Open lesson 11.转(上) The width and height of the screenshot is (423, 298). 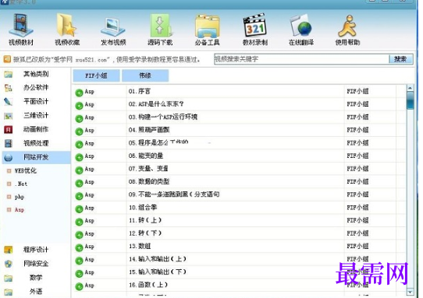pos(145,220)
